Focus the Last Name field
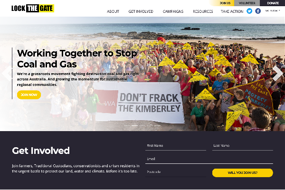 (x=243, y=146)
